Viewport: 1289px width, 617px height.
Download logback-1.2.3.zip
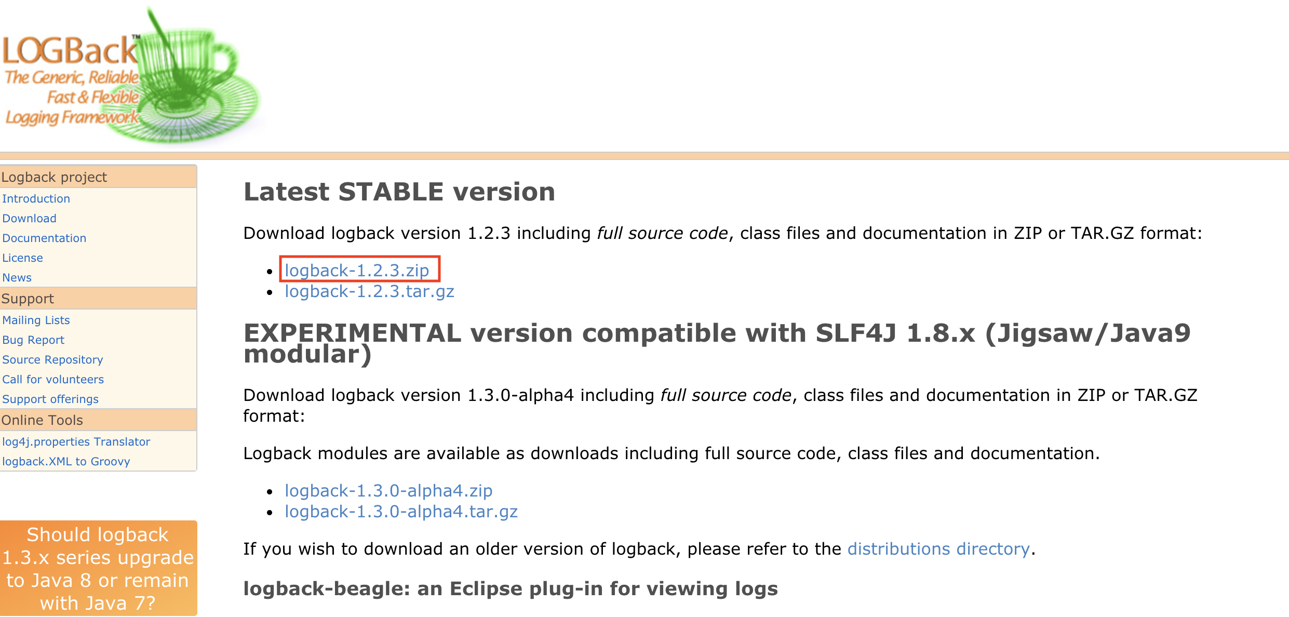pos(357,270)
